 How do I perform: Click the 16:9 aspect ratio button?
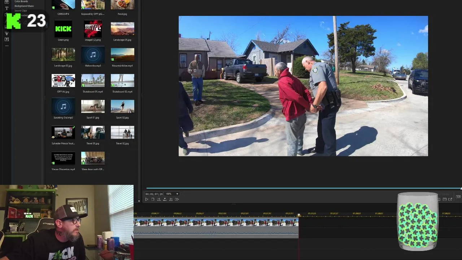point(458,196)
